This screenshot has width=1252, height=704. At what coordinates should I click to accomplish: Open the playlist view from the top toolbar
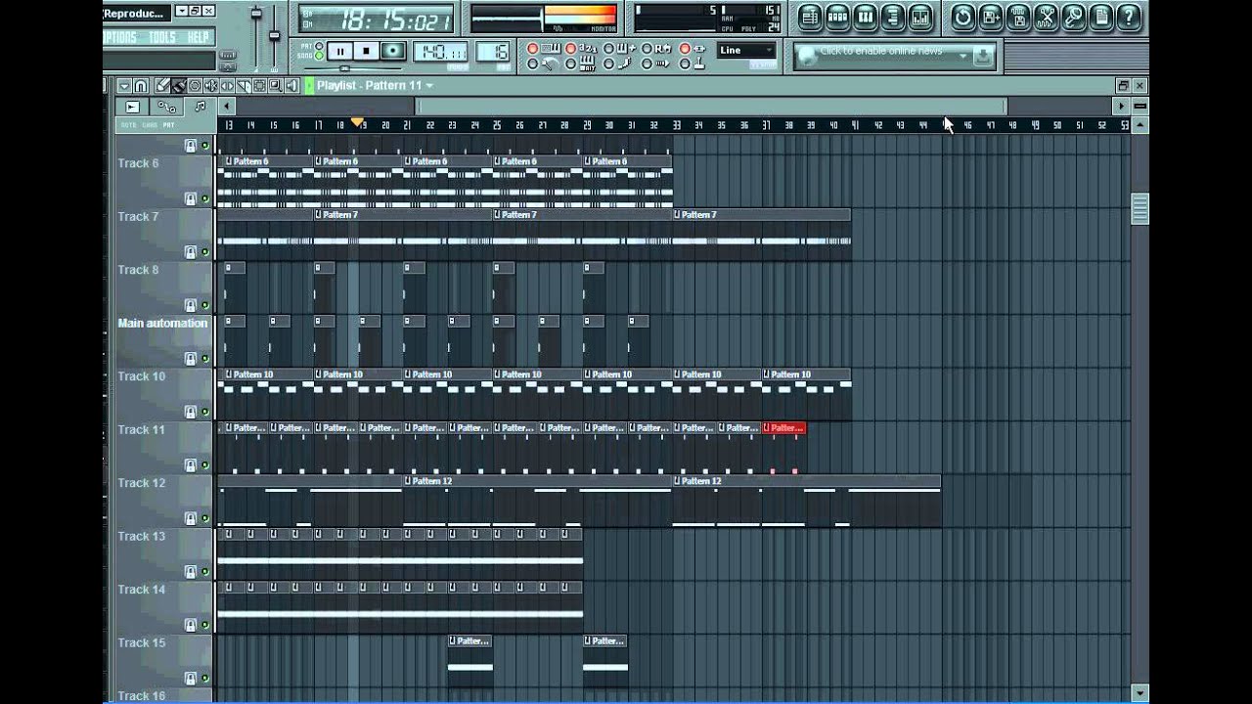click(x=810, y=17)
